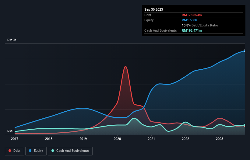The image size is (250, 160).
Task: Click the Equity label in tooltip
Action: 149,20
